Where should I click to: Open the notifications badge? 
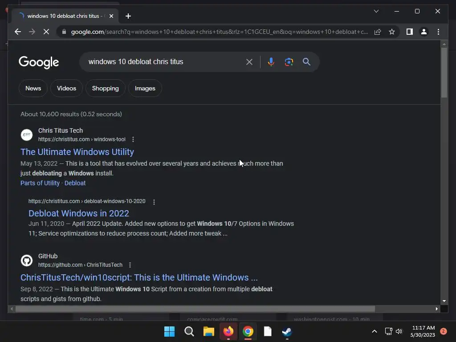tap(444, 331)
